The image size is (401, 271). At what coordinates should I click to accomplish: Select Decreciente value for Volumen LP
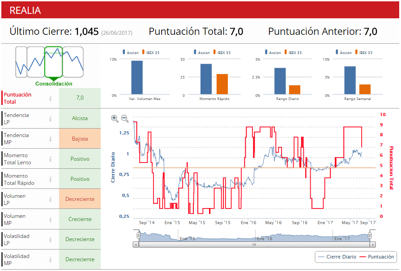[x=80, y=199]
